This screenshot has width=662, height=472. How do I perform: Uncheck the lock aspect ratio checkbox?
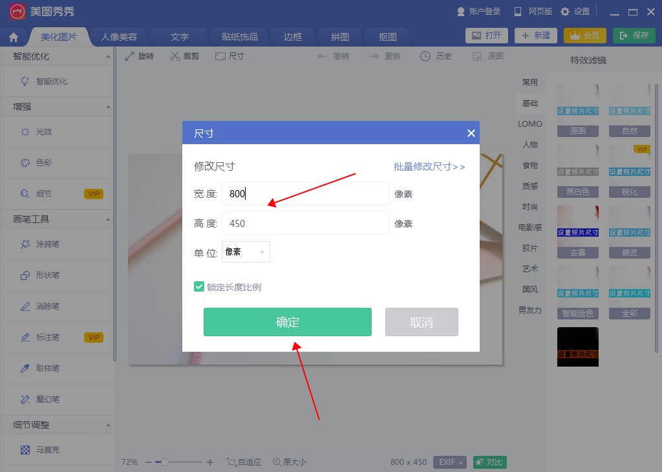[199, 286]
